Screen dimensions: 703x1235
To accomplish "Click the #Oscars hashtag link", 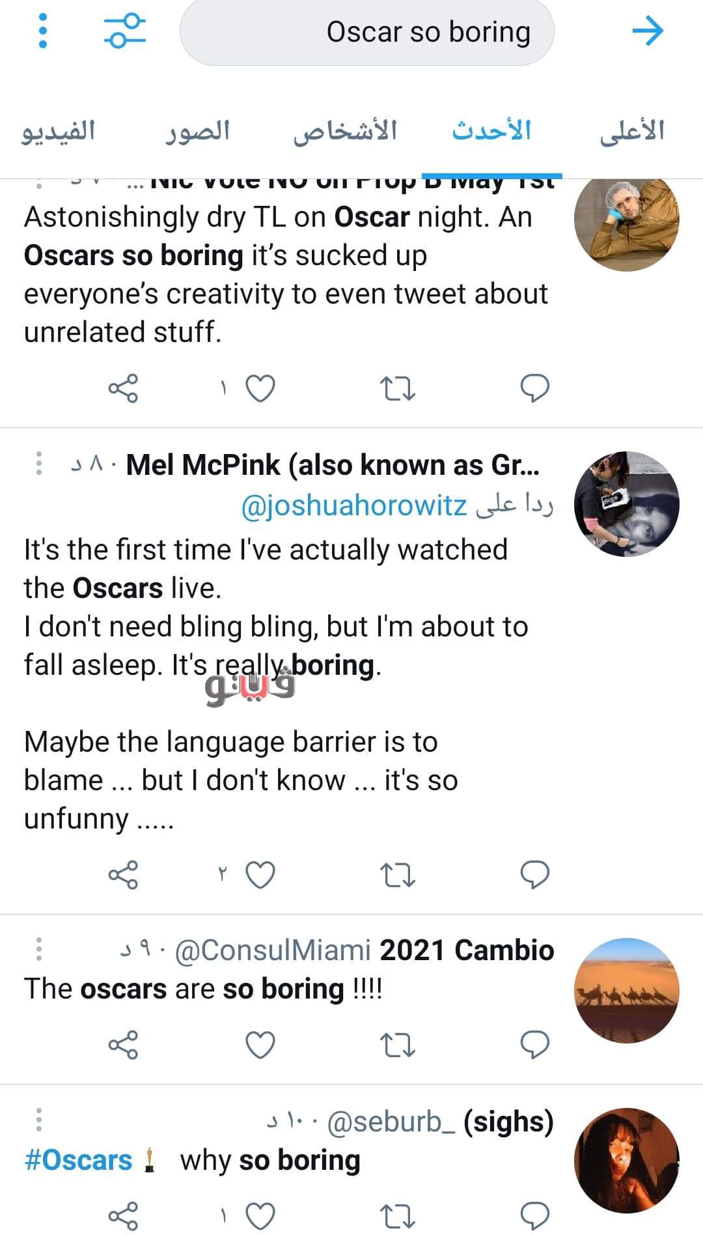I will (x=78, y=1161).
